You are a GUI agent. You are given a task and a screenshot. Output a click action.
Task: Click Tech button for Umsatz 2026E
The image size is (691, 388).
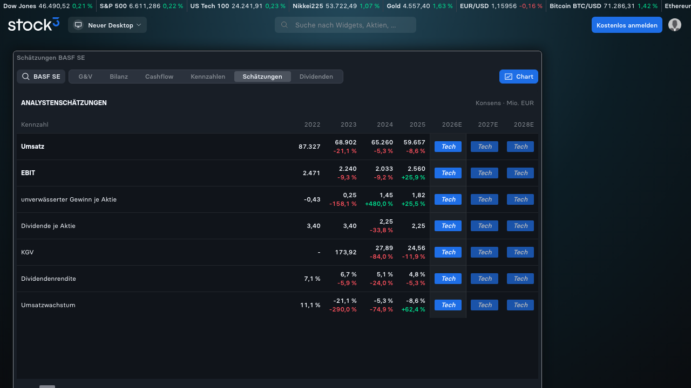448,147
